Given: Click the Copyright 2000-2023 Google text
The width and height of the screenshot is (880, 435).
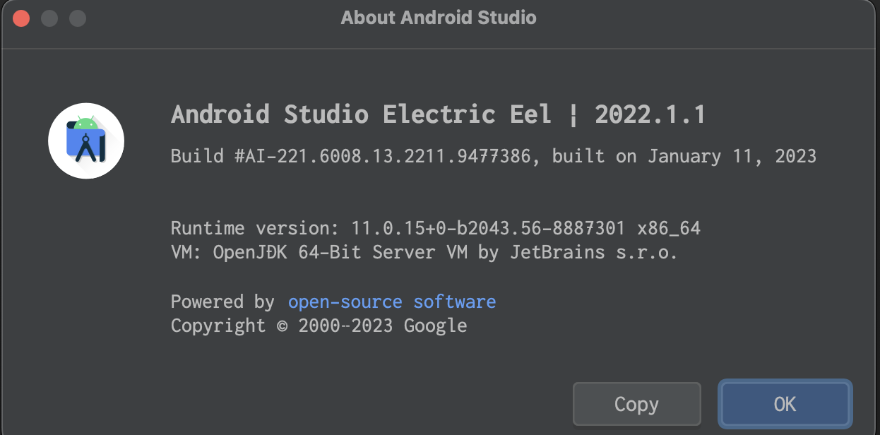Looking at the screenshot, I should pyautogui.click(x=318, y=326).
